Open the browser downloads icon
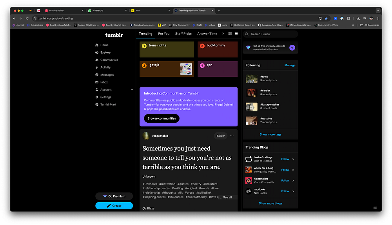Screen dimensions: 392x225 point(358,18)
